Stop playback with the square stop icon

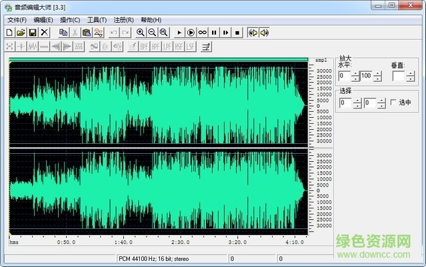[x=237, y=32]
